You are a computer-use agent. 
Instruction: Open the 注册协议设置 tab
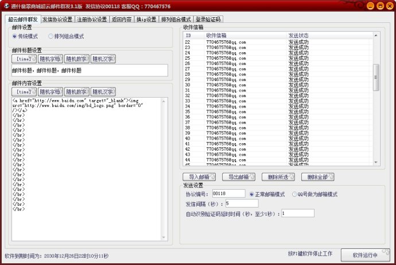coord(92,19)
